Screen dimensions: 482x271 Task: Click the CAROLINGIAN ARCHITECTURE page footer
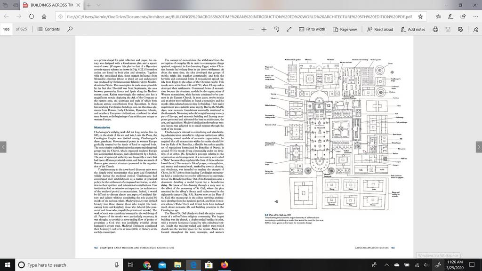click(372, 247)
